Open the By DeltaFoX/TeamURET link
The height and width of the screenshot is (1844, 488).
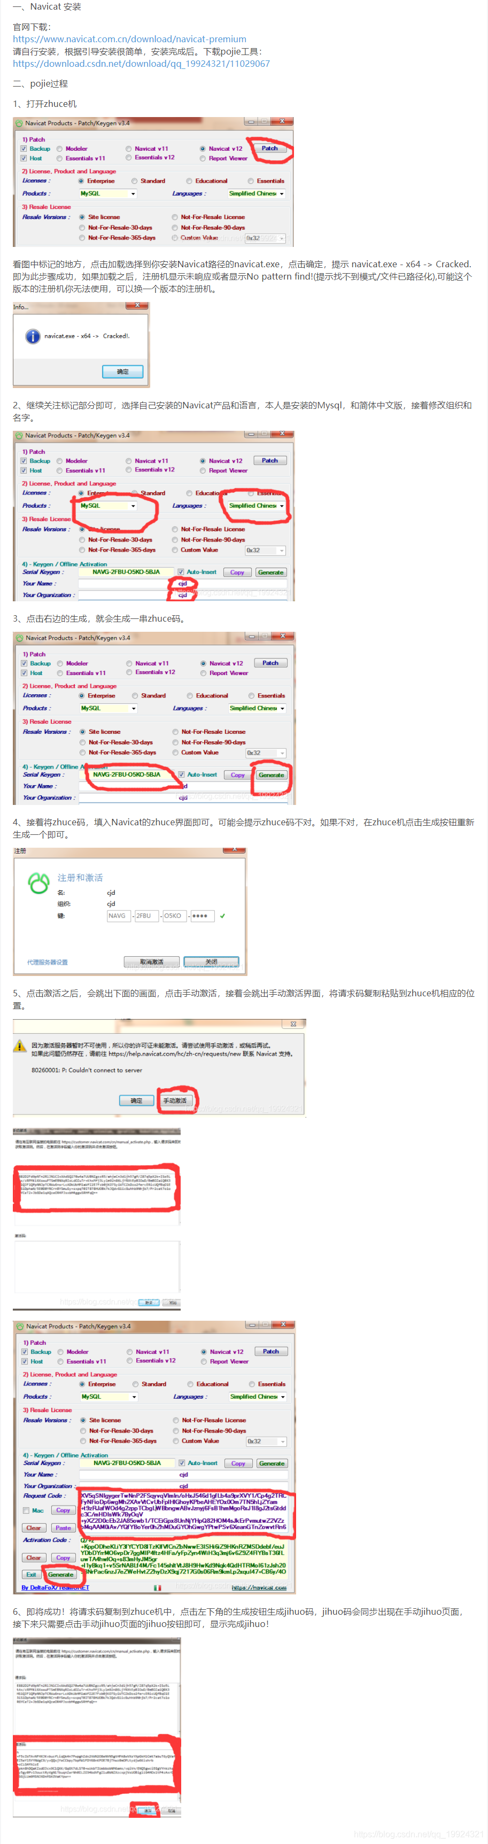point(55,1587)
